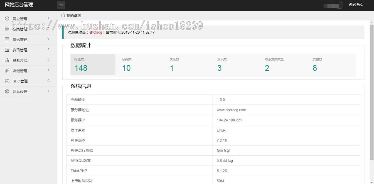Viewport: 374px width, 184px height.
Task: Expand the 友链管理 chevron arrow
Action: pyautogui.click(x=48, y=70)
